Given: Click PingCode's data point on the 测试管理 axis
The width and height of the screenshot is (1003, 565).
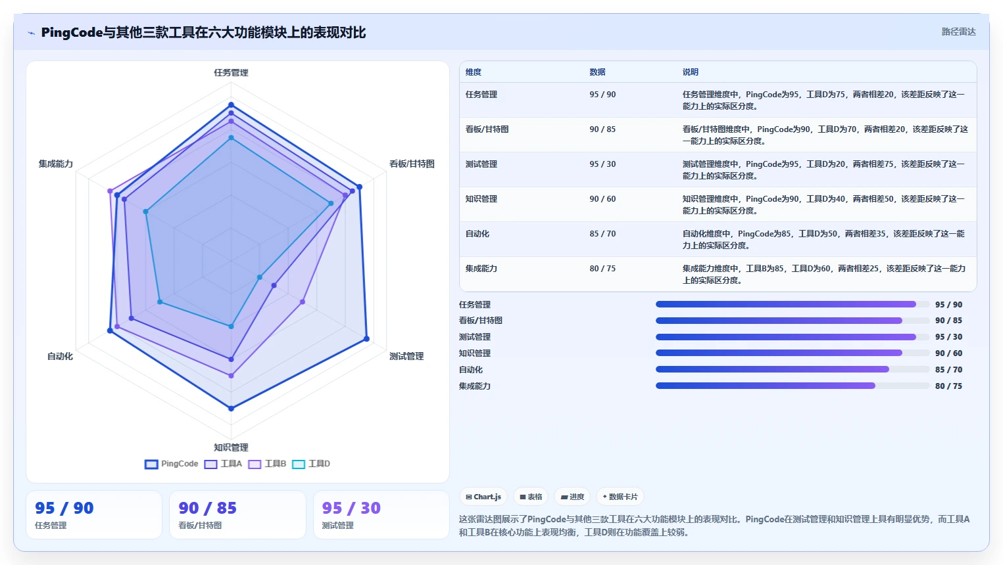Looking at the screenshot, I should click(x=367, y=339).
